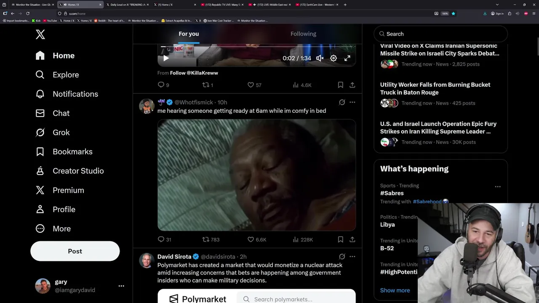Open a new browser tab

click(x=345, y=5)
